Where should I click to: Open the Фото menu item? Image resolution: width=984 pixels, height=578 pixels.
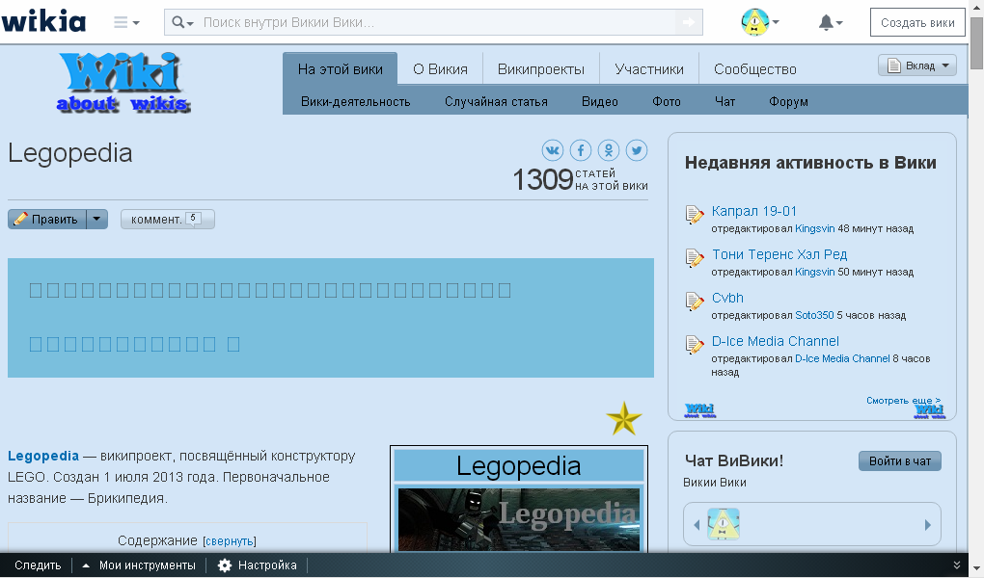pyautogui.click(x=666, y=101)
